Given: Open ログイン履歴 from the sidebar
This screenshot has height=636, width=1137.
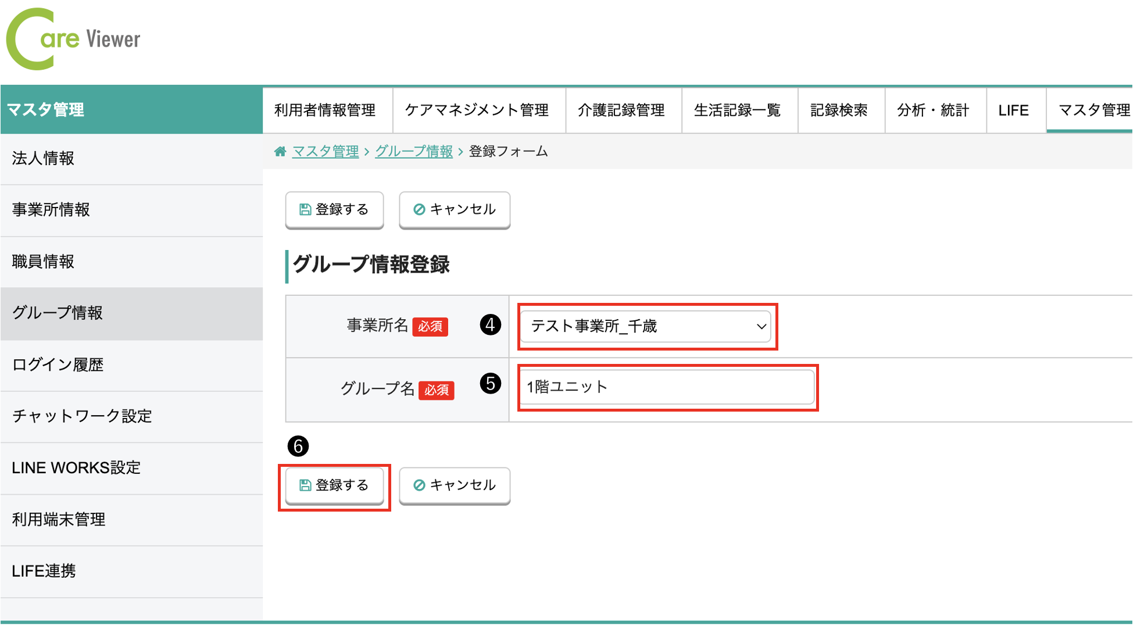Looking at the screenshot, I should (x=58, y=365).
